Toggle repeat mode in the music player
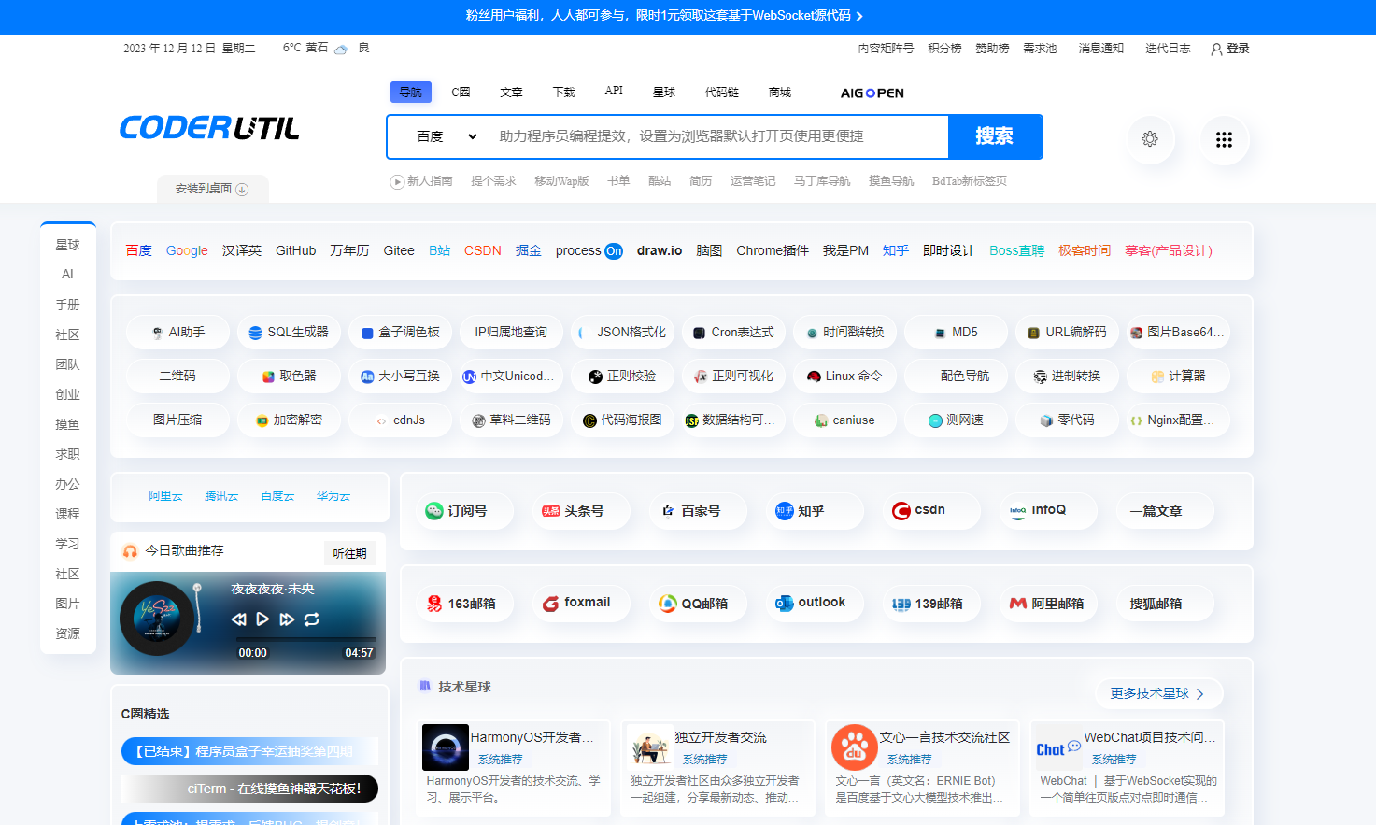 click(312, 619)
